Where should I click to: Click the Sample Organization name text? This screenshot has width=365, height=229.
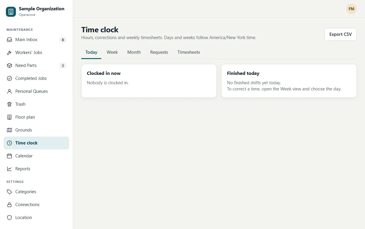(42, 9)
